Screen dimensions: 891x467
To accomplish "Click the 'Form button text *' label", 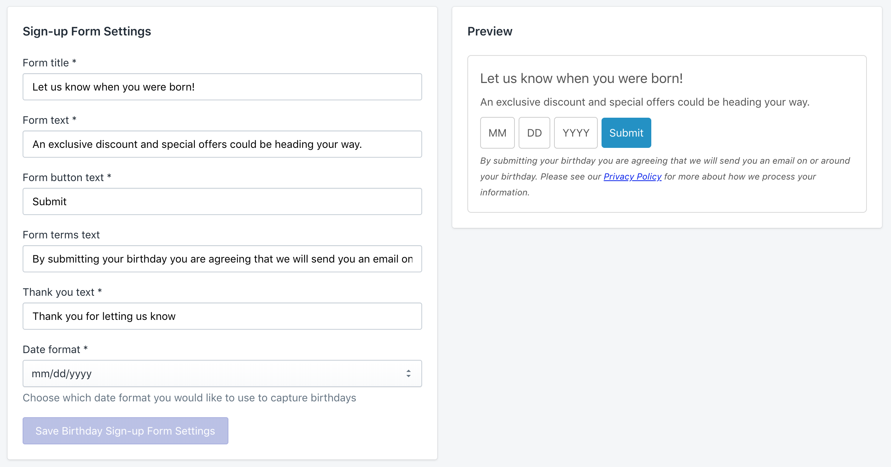I will click(67, 177).
